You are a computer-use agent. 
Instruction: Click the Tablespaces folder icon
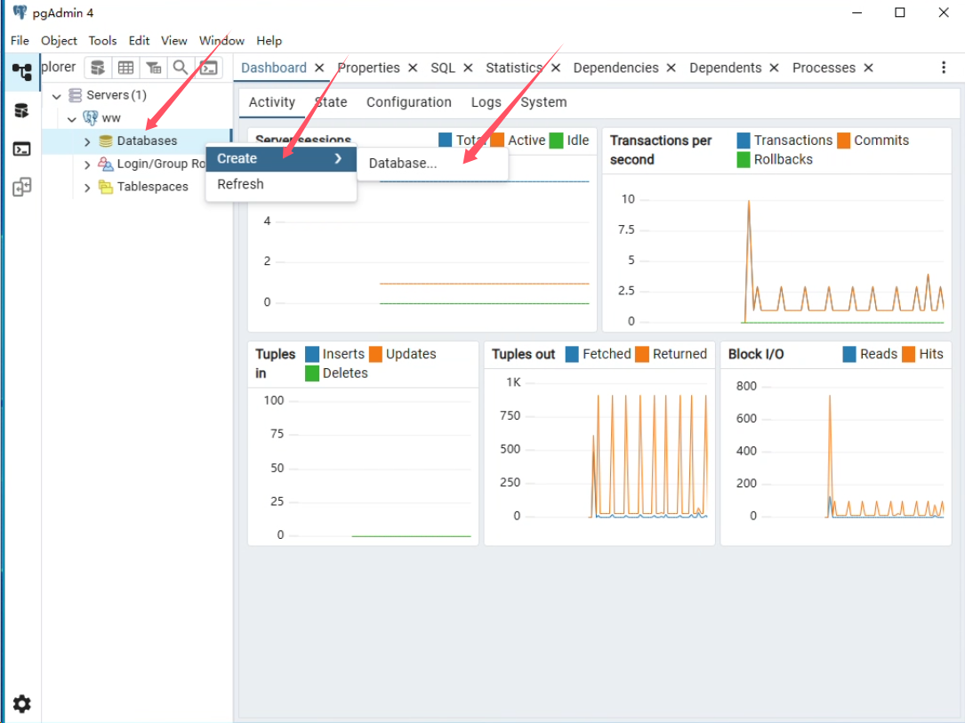click(x=106, y=187)
